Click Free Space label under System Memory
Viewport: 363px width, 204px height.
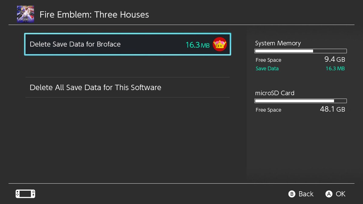coord(268,60)
